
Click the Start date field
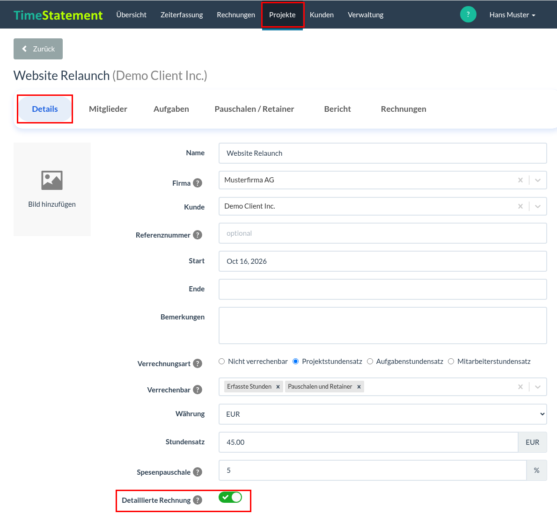(382, 261)
